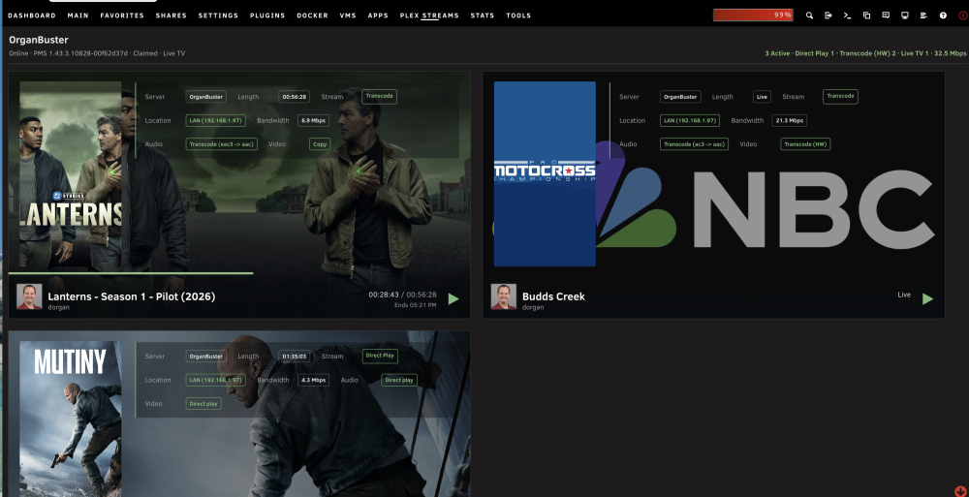This screenshot has height=497, width=969.
Task: Click the 3 Active summary status text
Action: pos(865,54)
